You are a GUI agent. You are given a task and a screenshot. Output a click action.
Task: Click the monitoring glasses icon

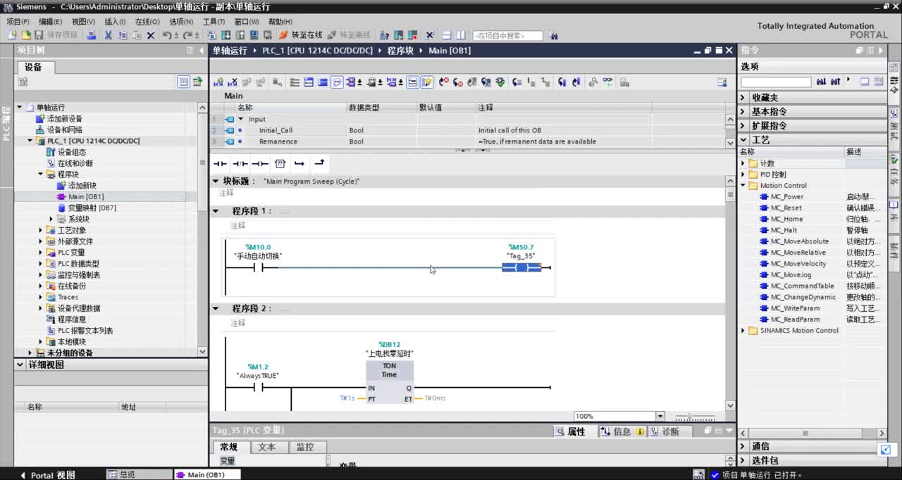tap(607, 82)
